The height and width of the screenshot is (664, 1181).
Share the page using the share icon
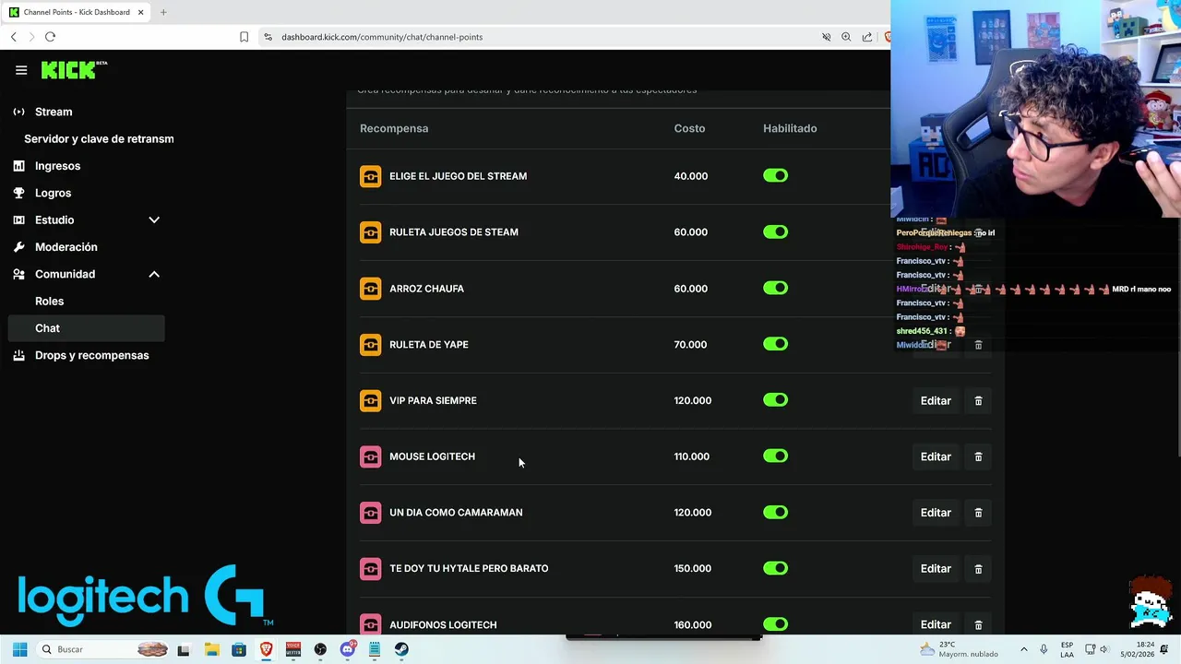(x=867, y=37)
